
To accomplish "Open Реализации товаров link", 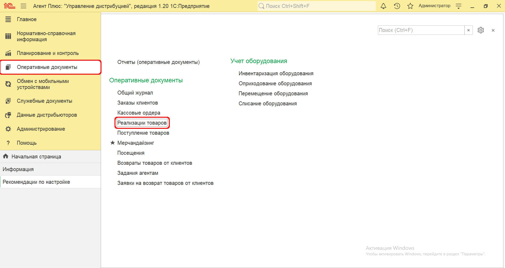I will (x=142, y=123).
